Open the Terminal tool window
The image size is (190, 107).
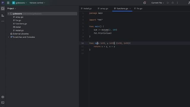3,103
